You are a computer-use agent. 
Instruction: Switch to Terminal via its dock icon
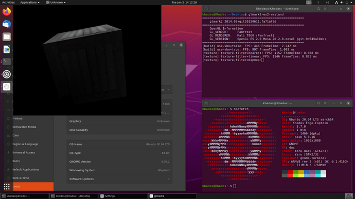[x=7, y=62]
